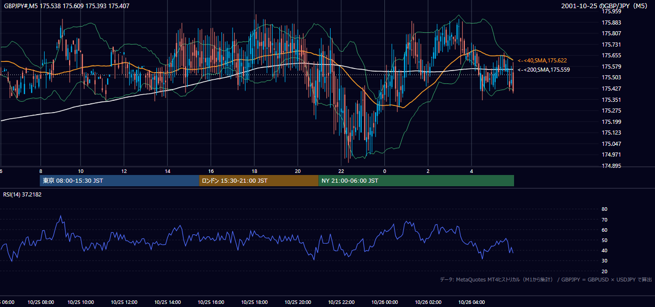Image resolution: width=655 pixels, height=307 pixels.
Task: Click the GBPJPY#,M5 OHLC header text
Action: click(x=67, y=6)
